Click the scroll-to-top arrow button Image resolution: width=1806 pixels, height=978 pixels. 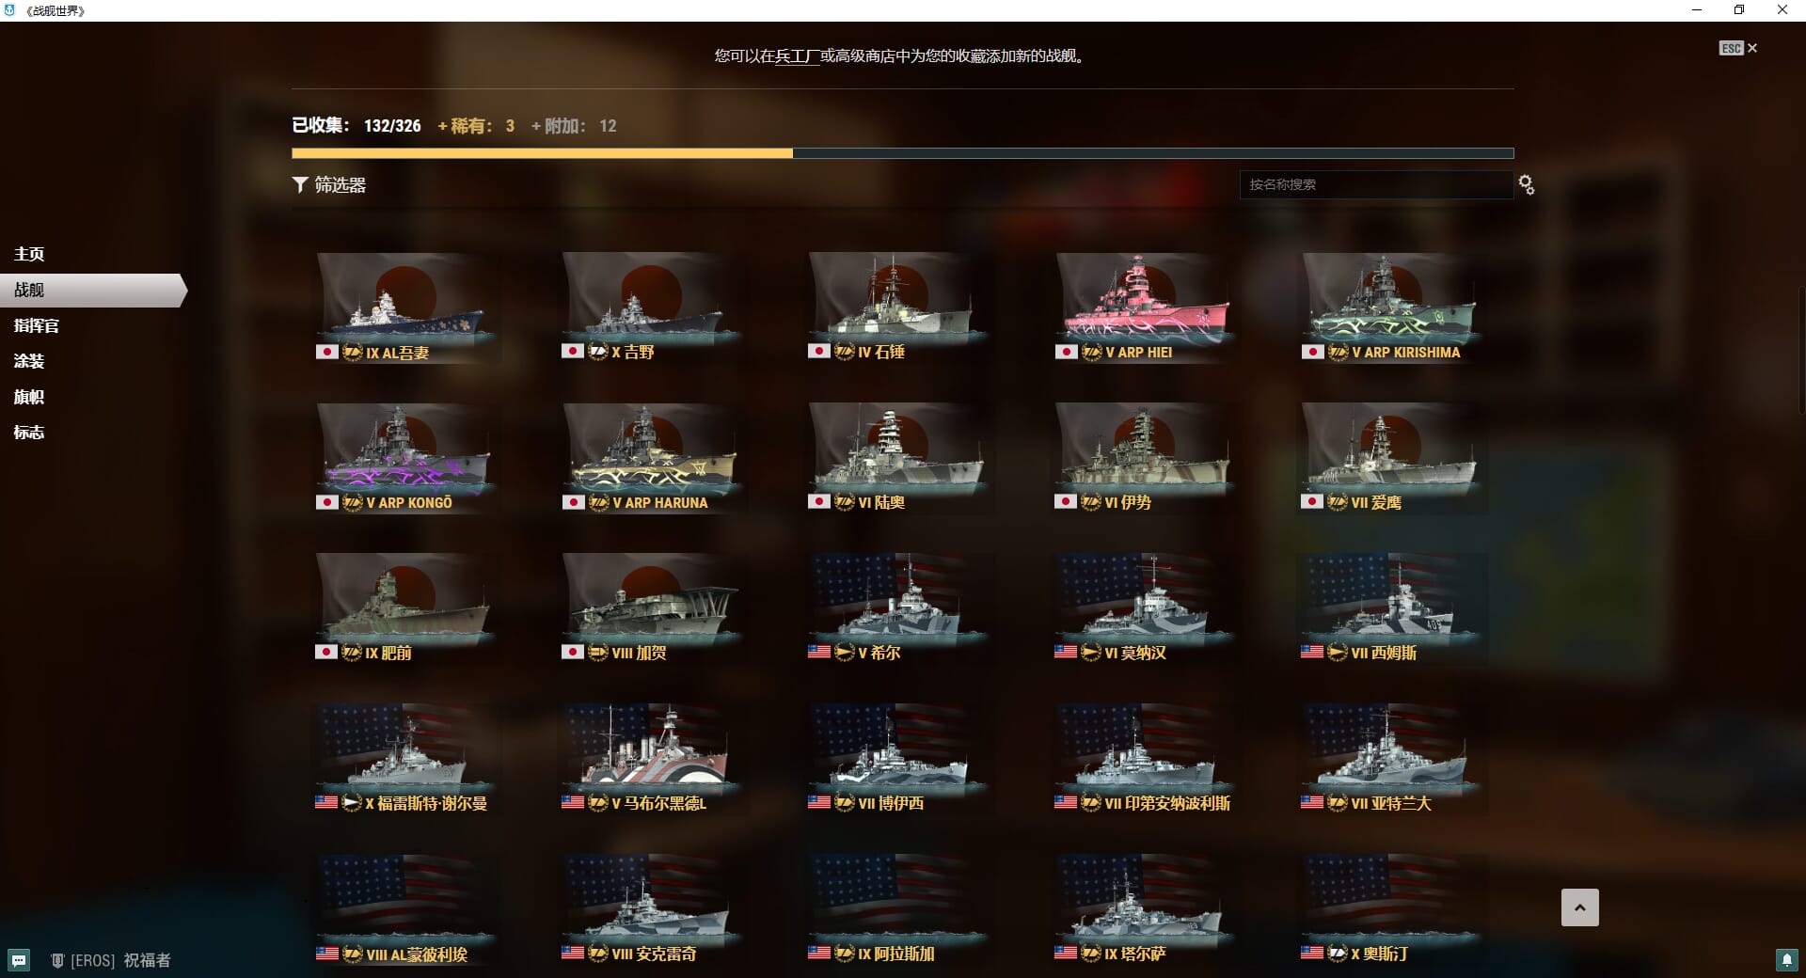[1580, 907]
